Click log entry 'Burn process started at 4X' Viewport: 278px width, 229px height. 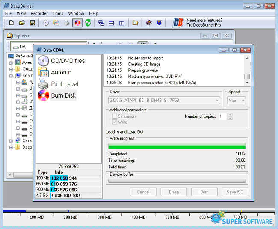162,83
